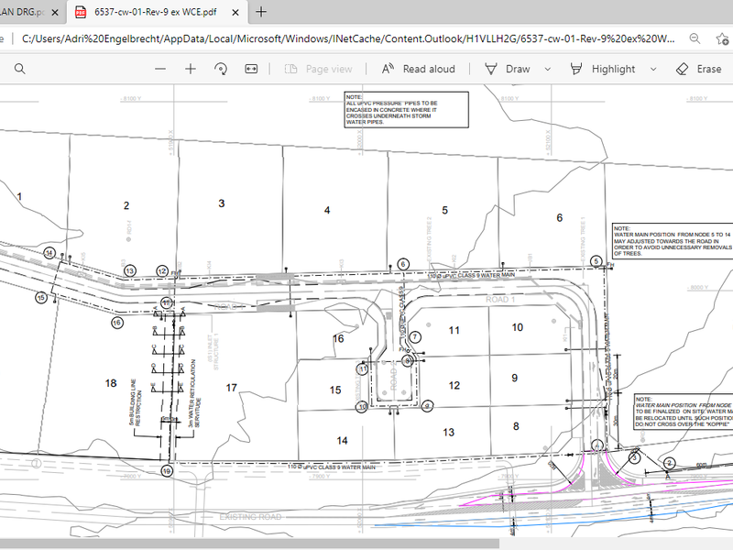
Task: Click the Page view button
Action: click(319, 69)
